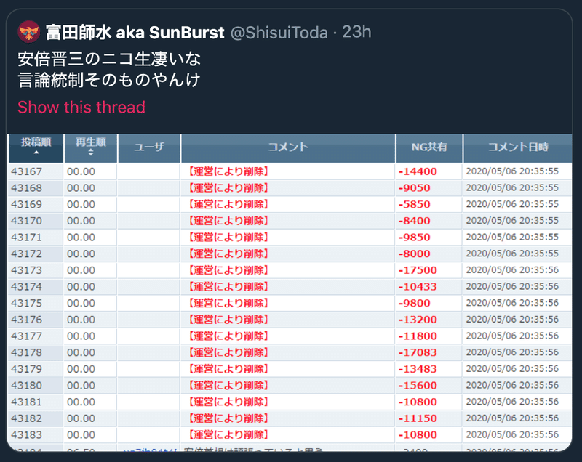This screenshot has width=582, height=462.
Task: Click deleted comment in row 43183
Action: pyautogui.click(x=227, y=435)
